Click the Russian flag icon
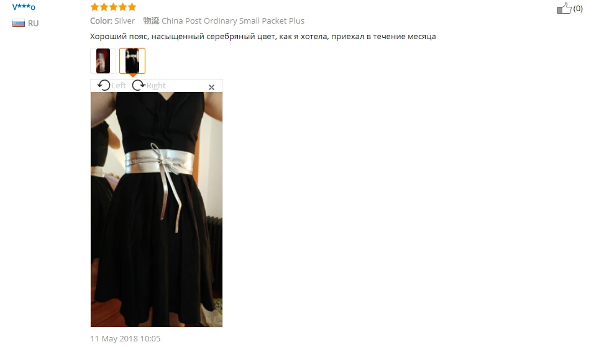 [x=19, y=23]
